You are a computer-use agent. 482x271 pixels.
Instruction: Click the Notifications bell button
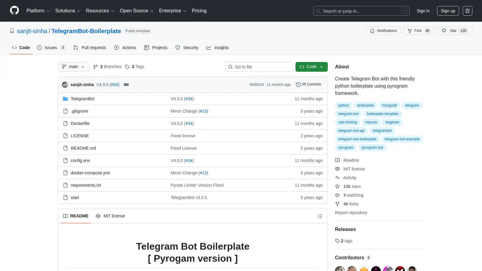point(383,31)
